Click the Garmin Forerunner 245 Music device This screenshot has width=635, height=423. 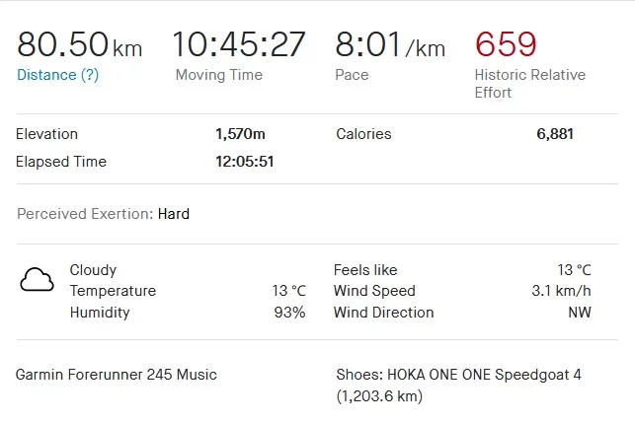[x=117, y=375]
